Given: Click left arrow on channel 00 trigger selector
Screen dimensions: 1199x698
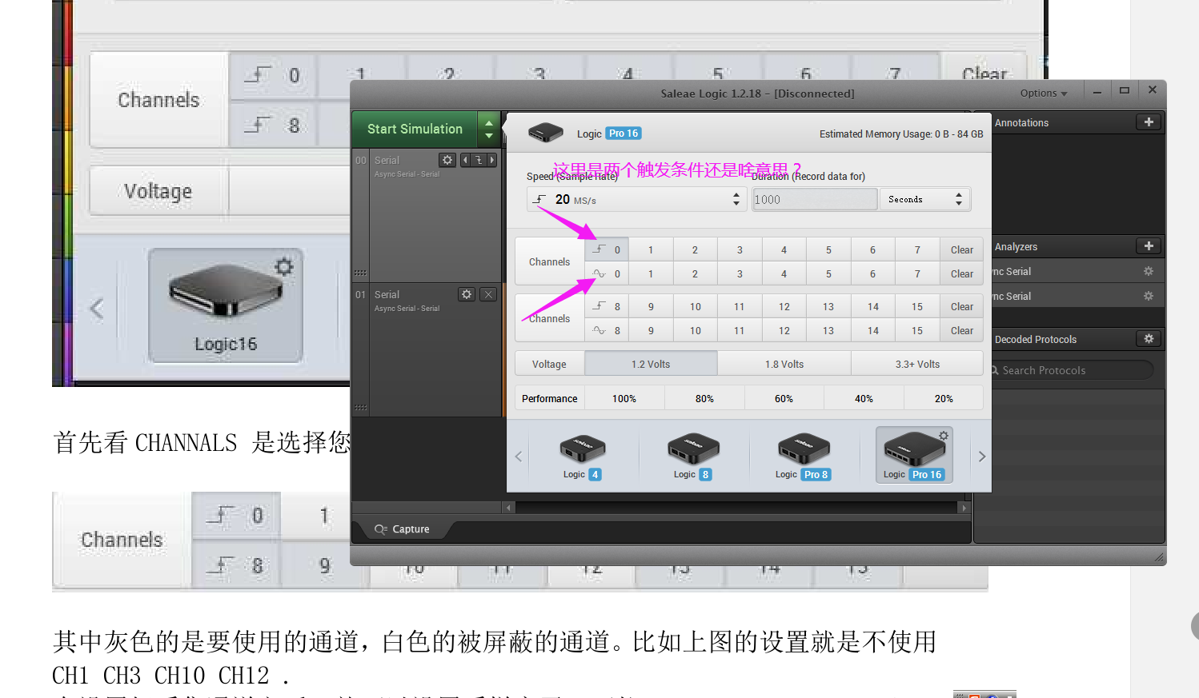Looking at the screenshot, I should (x=465, y=160).
